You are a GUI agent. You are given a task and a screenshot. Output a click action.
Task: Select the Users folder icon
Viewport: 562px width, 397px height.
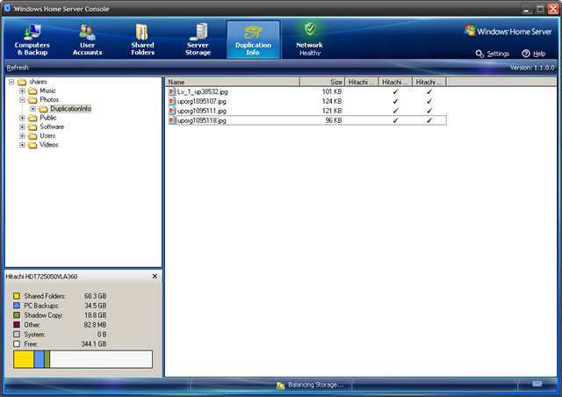[32, 135]
